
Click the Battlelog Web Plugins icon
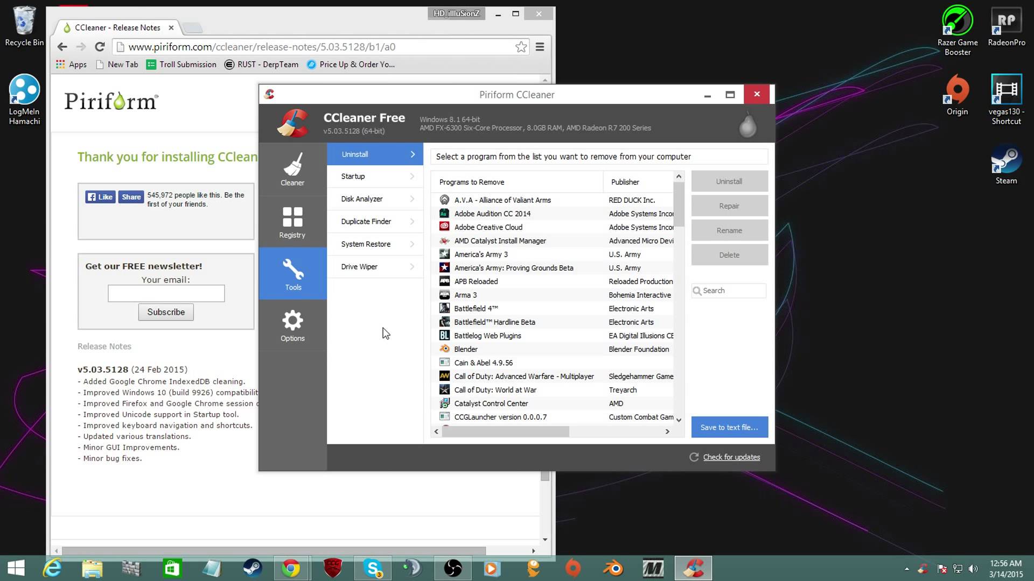pyautogui.click(x=444, y=335)
